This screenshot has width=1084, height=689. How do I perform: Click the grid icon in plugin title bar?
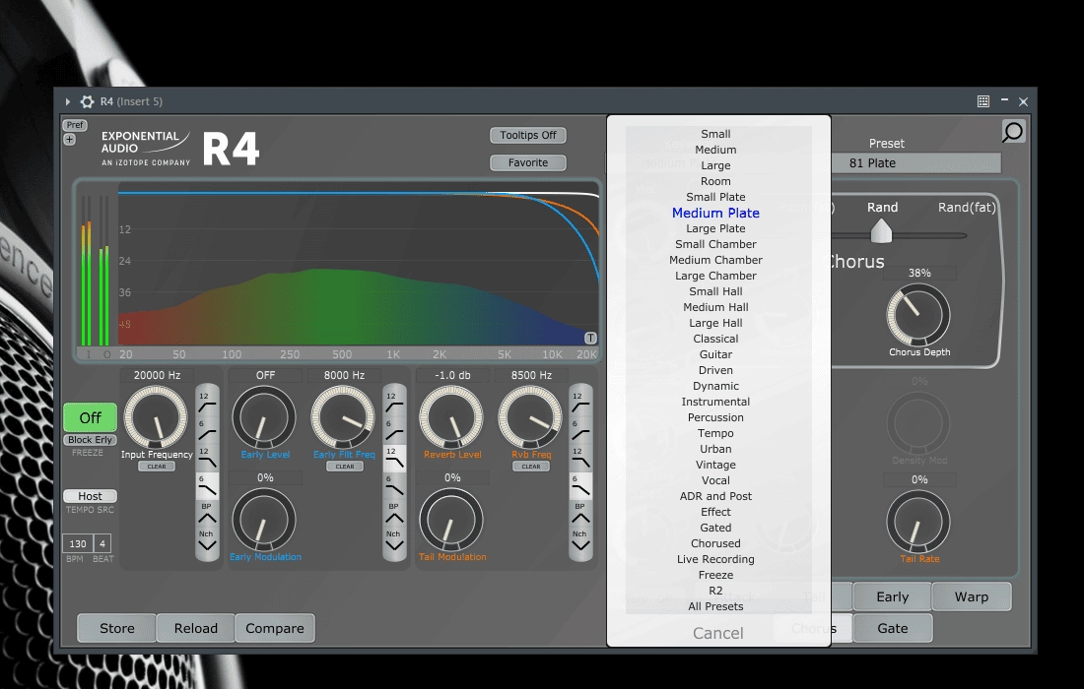(983, 101)
